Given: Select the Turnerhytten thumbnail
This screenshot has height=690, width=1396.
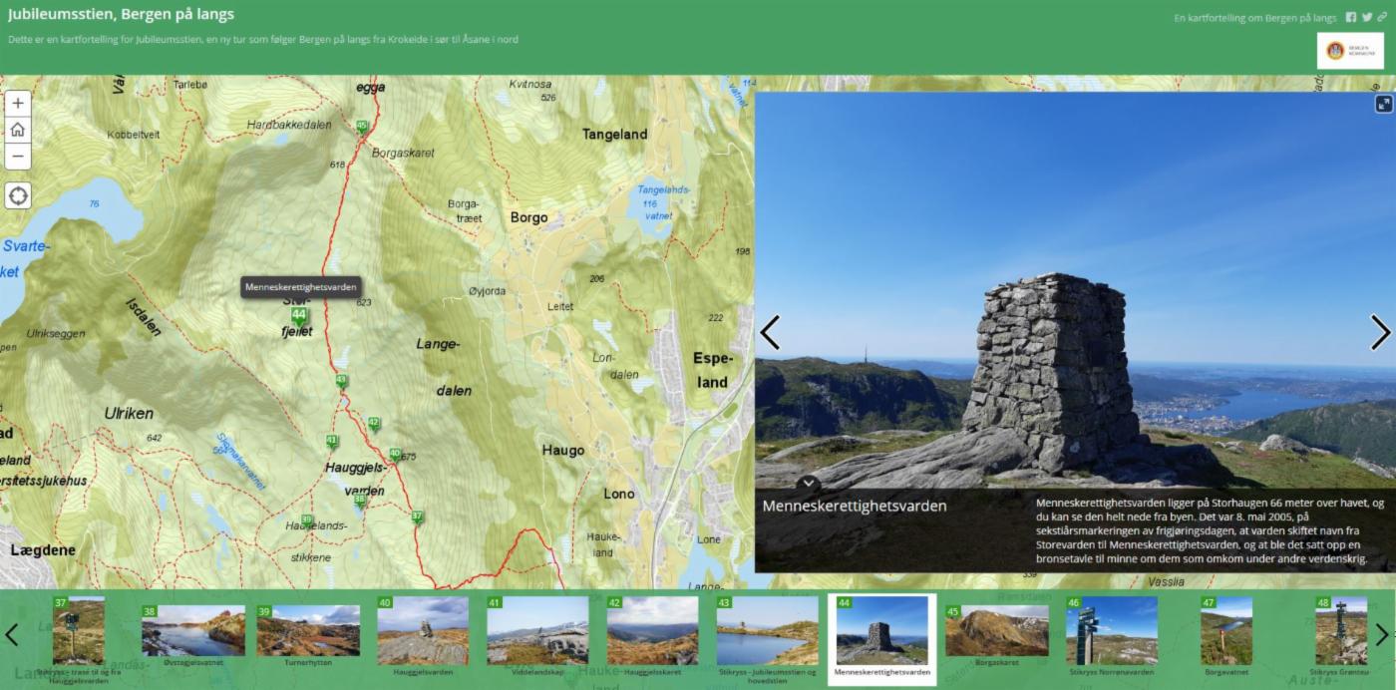Looking at the screenshot, I should coord(308,631).
